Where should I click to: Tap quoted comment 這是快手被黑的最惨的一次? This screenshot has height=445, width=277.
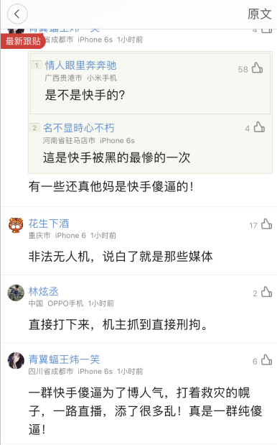(x=117, y=157)
